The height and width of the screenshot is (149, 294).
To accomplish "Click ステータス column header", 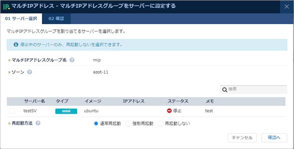I will (x=178, y=101).
